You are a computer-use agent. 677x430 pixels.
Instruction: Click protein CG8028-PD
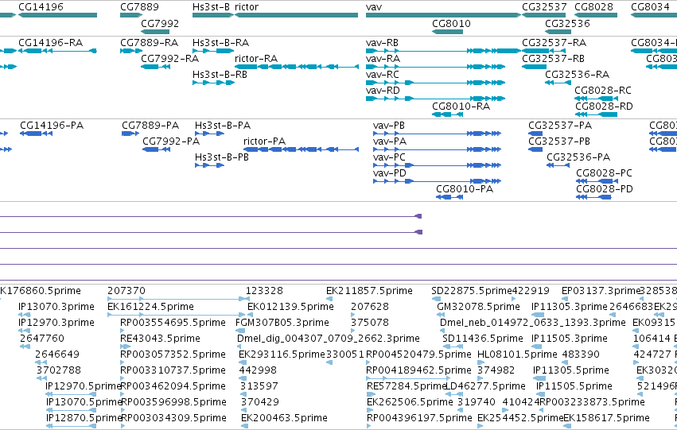coord(593,197)
